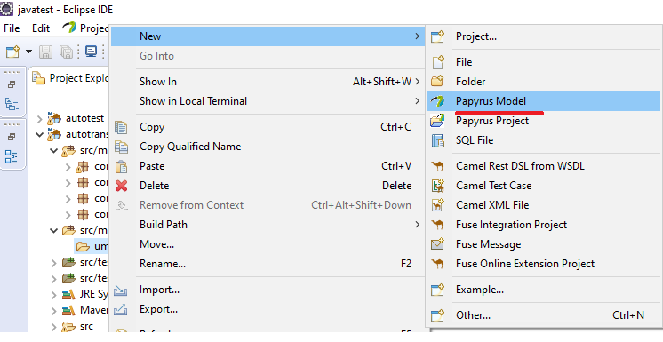Select Other... in New submenu

[x=544, y=315]
